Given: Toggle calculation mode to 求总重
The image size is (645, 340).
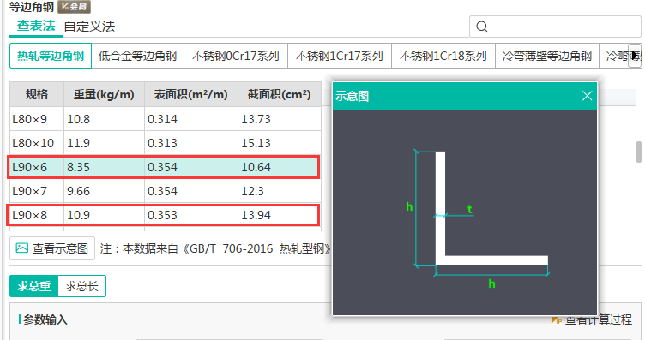Looking at the screenshot, I should point(34,286).
